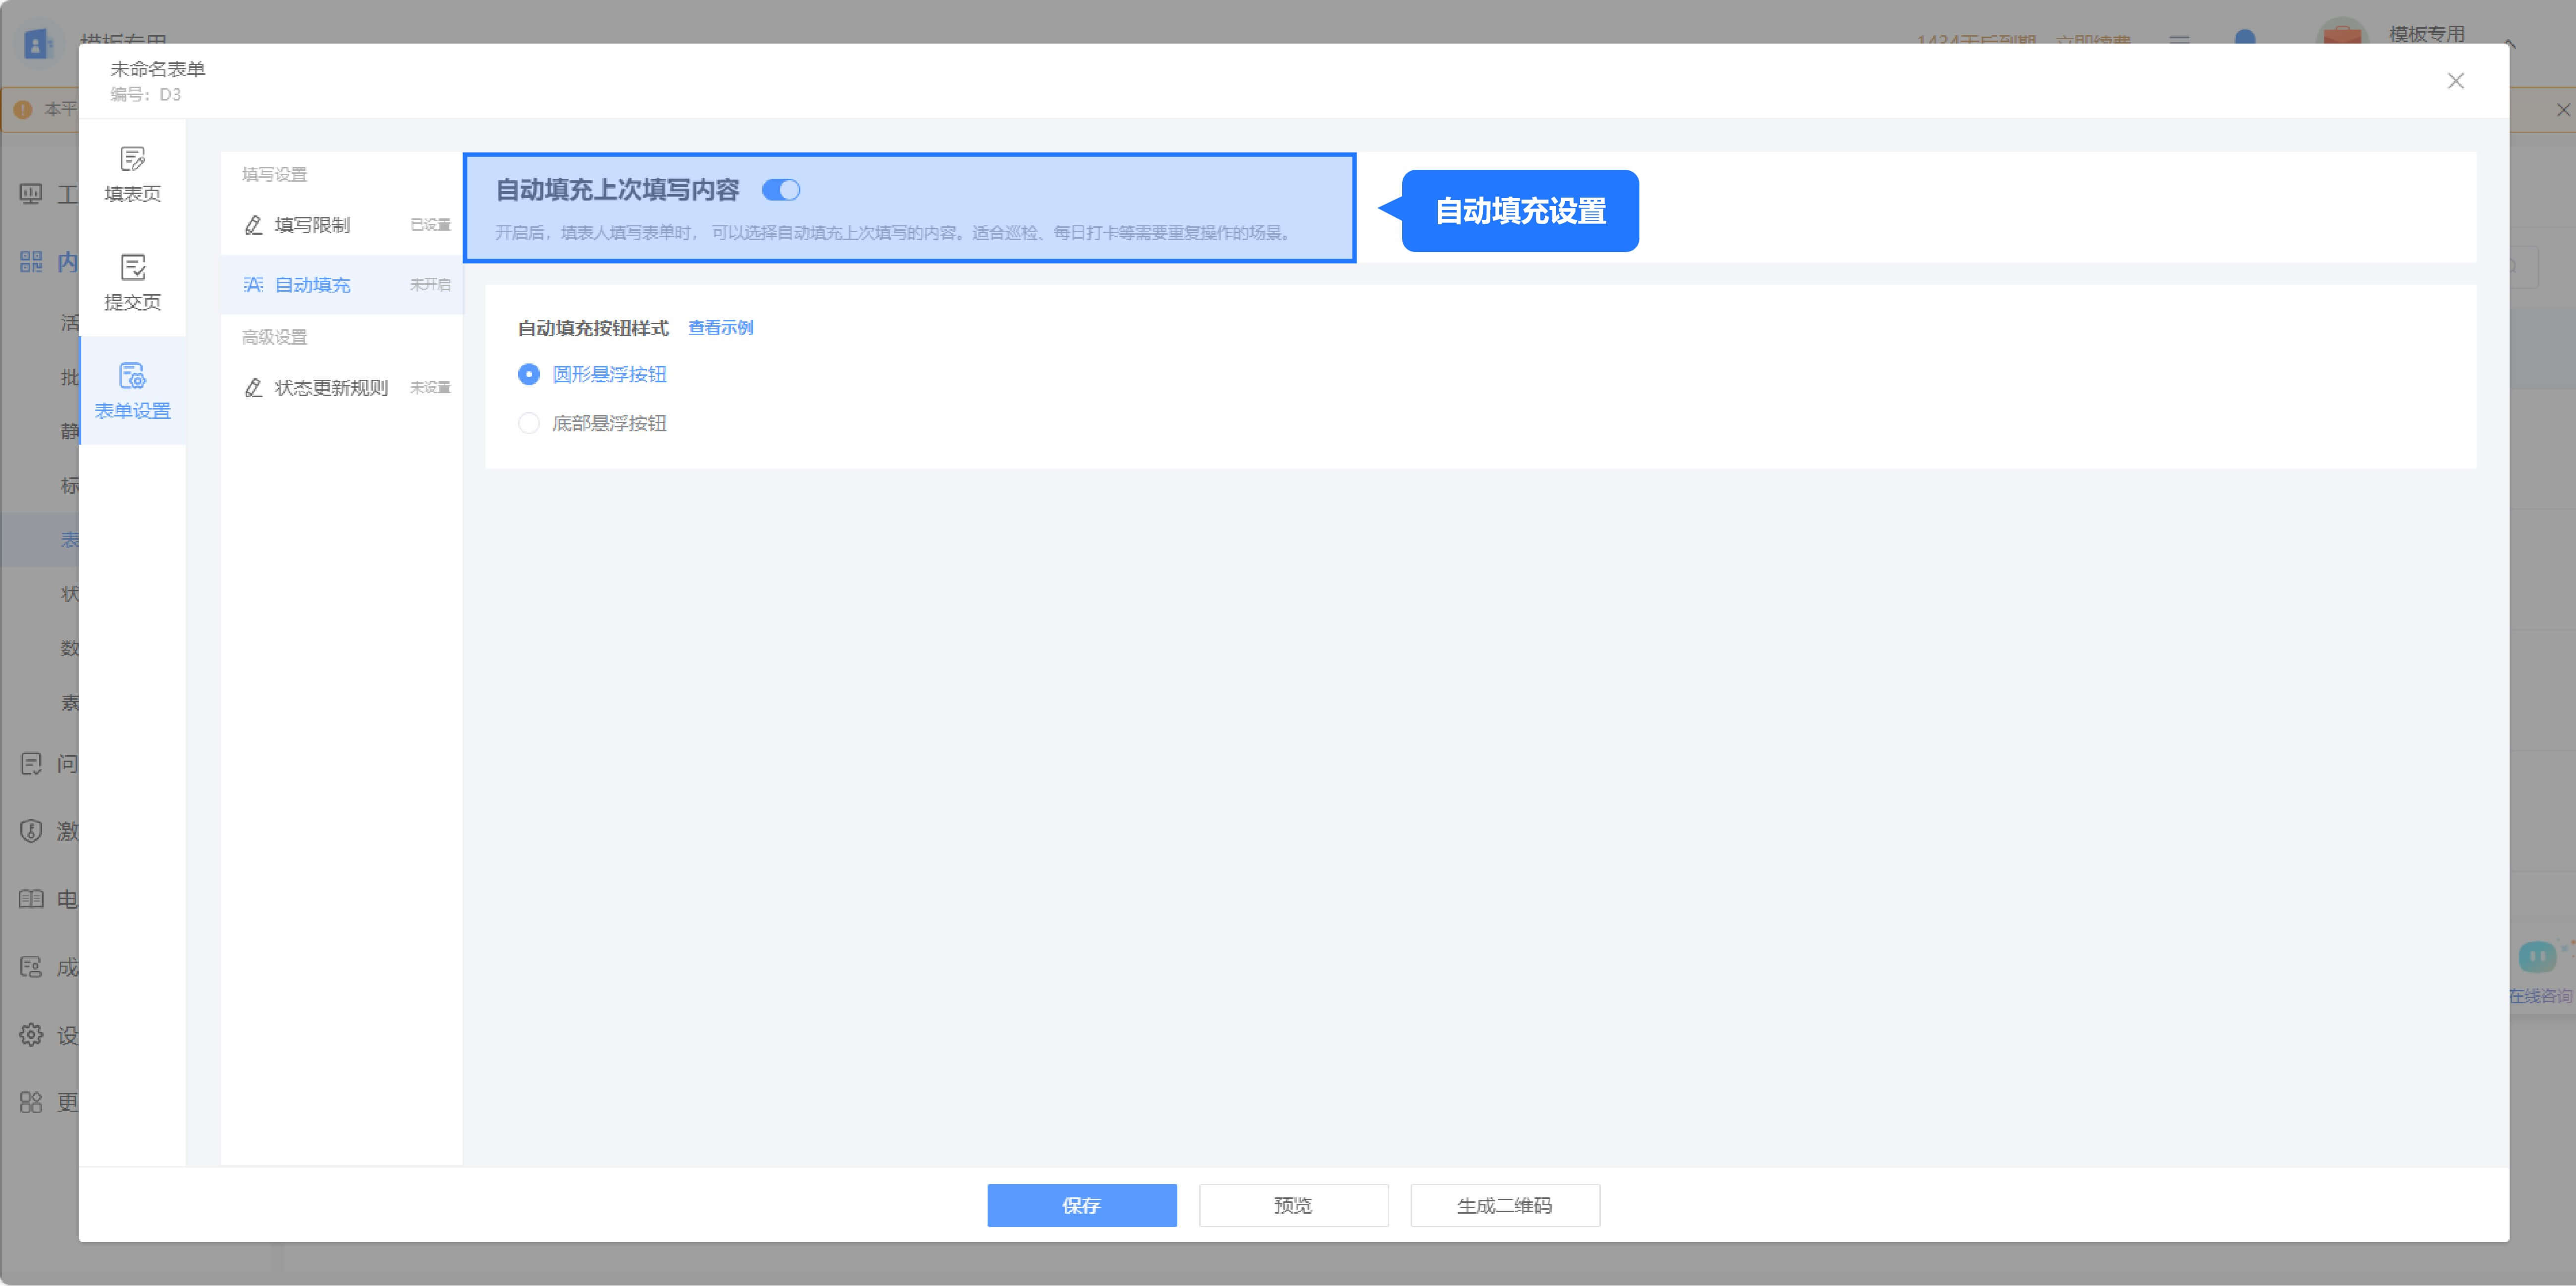
Task: Click the 未命名表单 title text
Action: click(157, 69)
